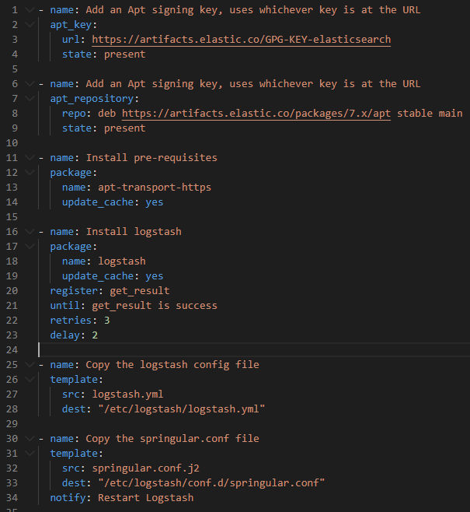Screen dimensions: 470x512
Task: Collapse the package block on line 17
Action: pyautogui.click(x=30, y=246)
